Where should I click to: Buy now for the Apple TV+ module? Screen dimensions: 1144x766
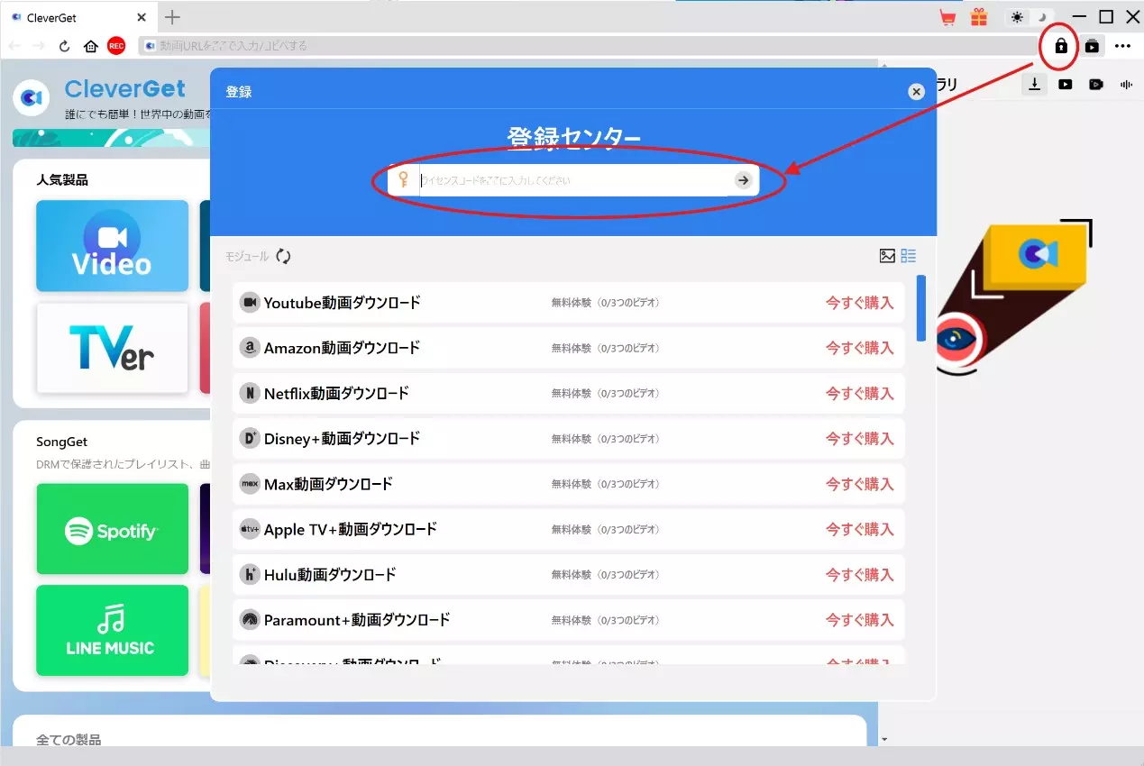[860, 529]
